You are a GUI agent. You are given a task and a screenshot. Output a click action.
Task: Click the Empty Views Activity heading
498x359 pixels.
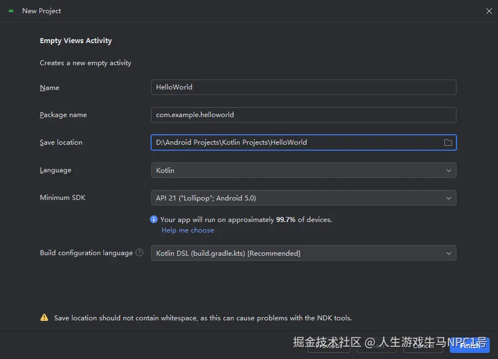(x=76, y=41)
